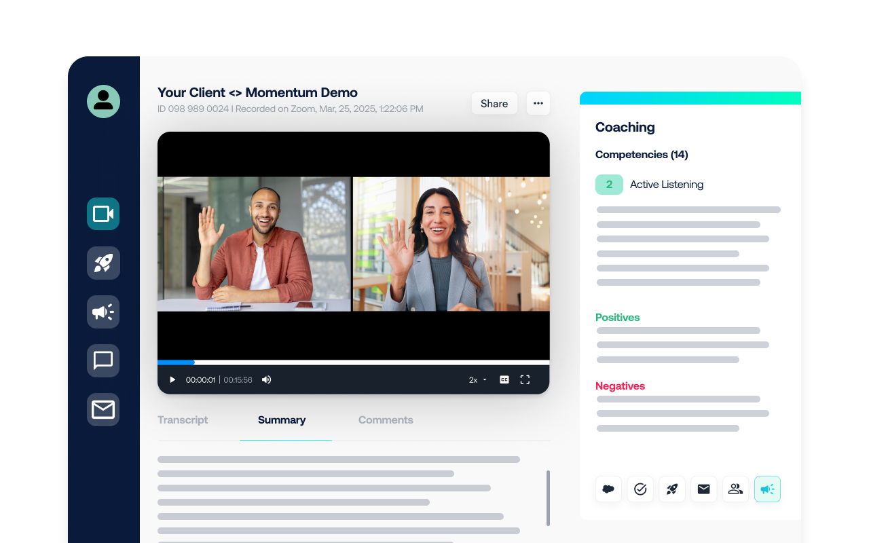
Task: Seek on the video progress bar
Action: (x=354, y=362)
